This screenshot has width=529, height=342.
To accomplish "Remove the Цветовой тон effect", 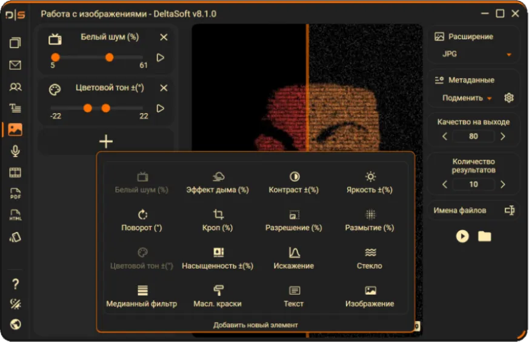I will (x=164, y=88).
